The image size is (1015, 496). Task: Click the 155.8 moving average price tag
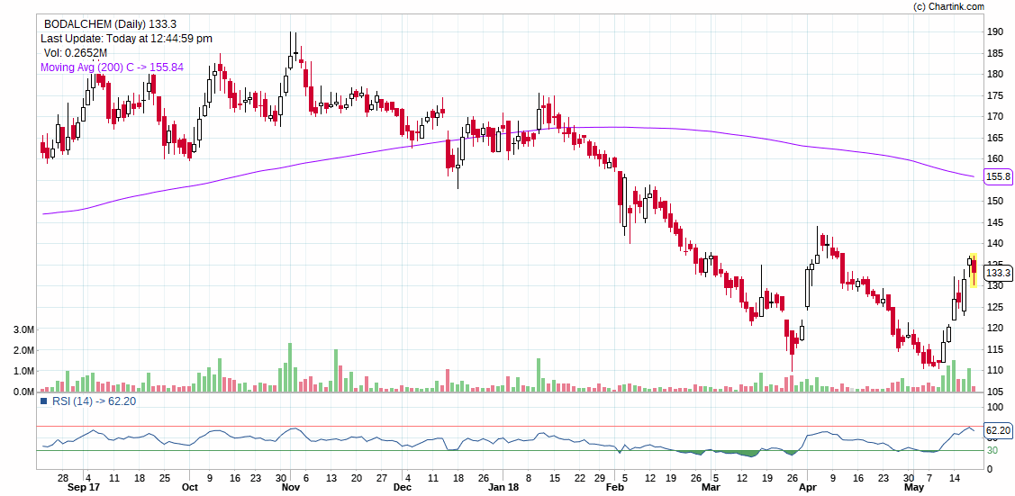[999, 177]
